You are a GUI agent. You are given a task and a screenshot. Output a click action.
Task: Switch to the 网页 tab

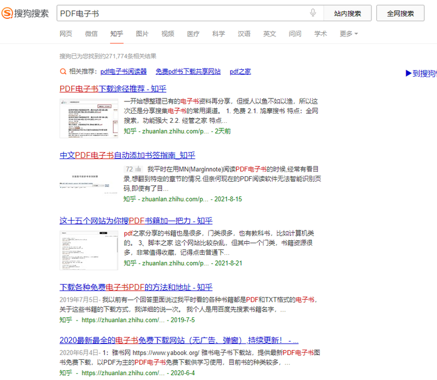[66, 34]
